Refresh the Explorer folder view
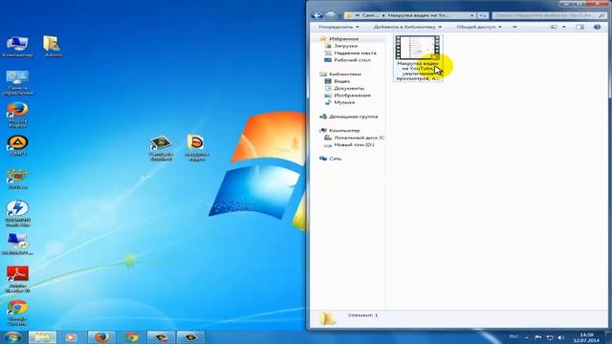Viewport: 612px width, 344px height. pyautogui.click(x=483, y=15)
